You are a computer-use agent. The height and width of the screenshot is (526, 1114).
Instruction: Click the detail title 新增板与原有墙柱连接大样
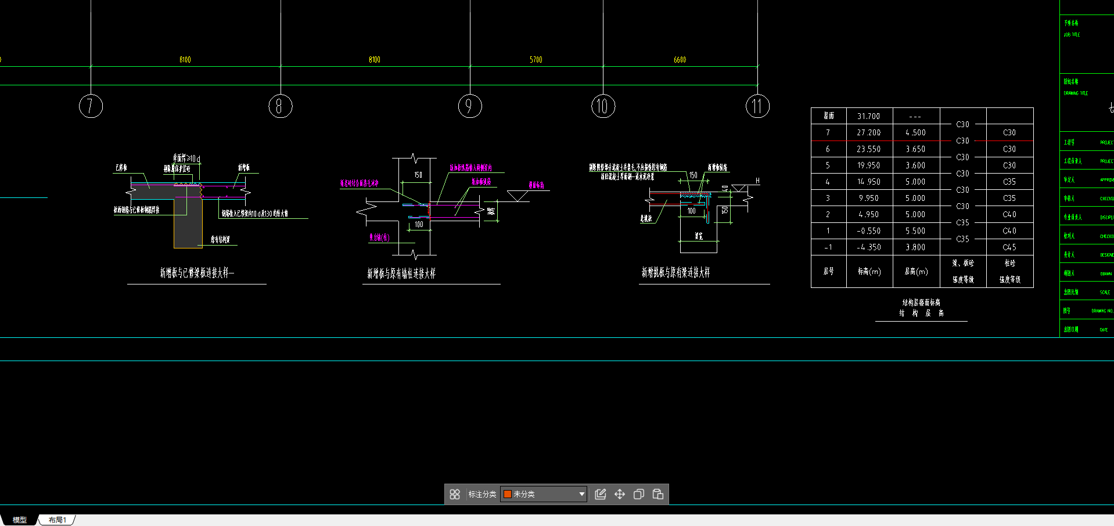click(401, 273)
